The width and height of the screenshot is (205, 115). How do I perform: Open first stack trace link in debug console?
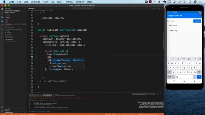point(150,102)
